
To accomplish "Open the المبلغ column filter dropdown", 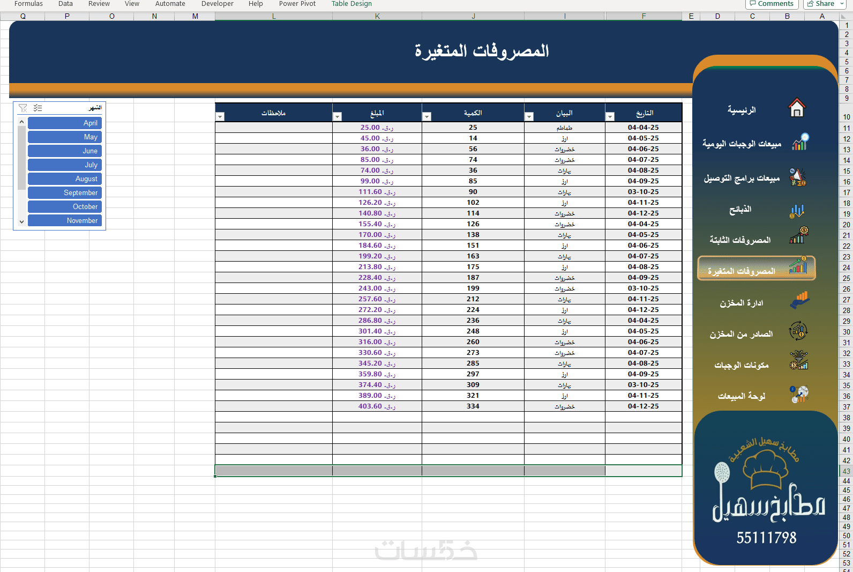I will point(337,116).
